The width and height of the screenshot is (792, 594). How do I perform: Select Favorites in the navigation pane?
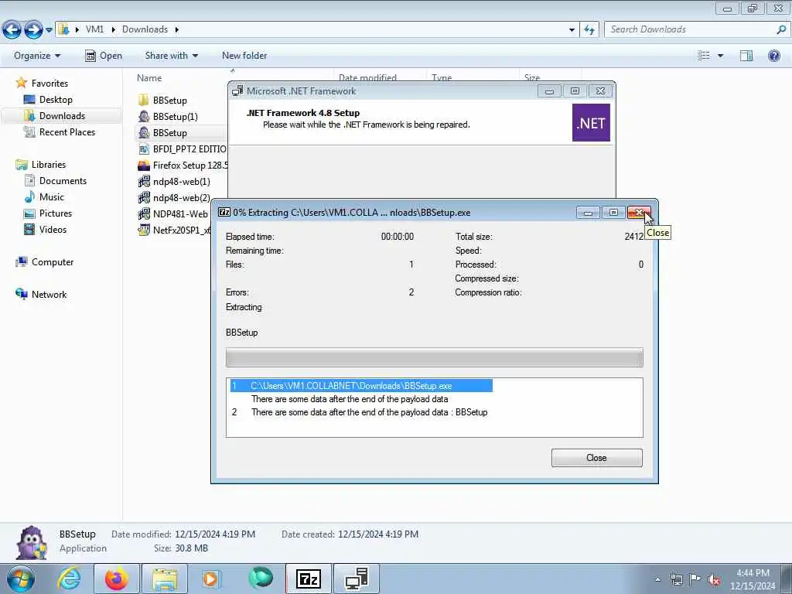point(43,83)
